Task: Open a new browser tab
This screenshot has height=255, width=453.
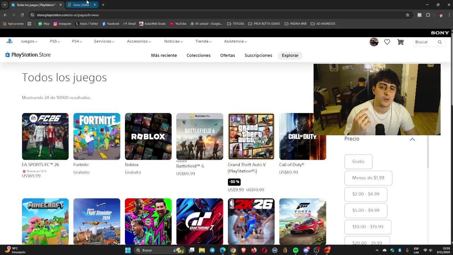Action: [103, 5]
